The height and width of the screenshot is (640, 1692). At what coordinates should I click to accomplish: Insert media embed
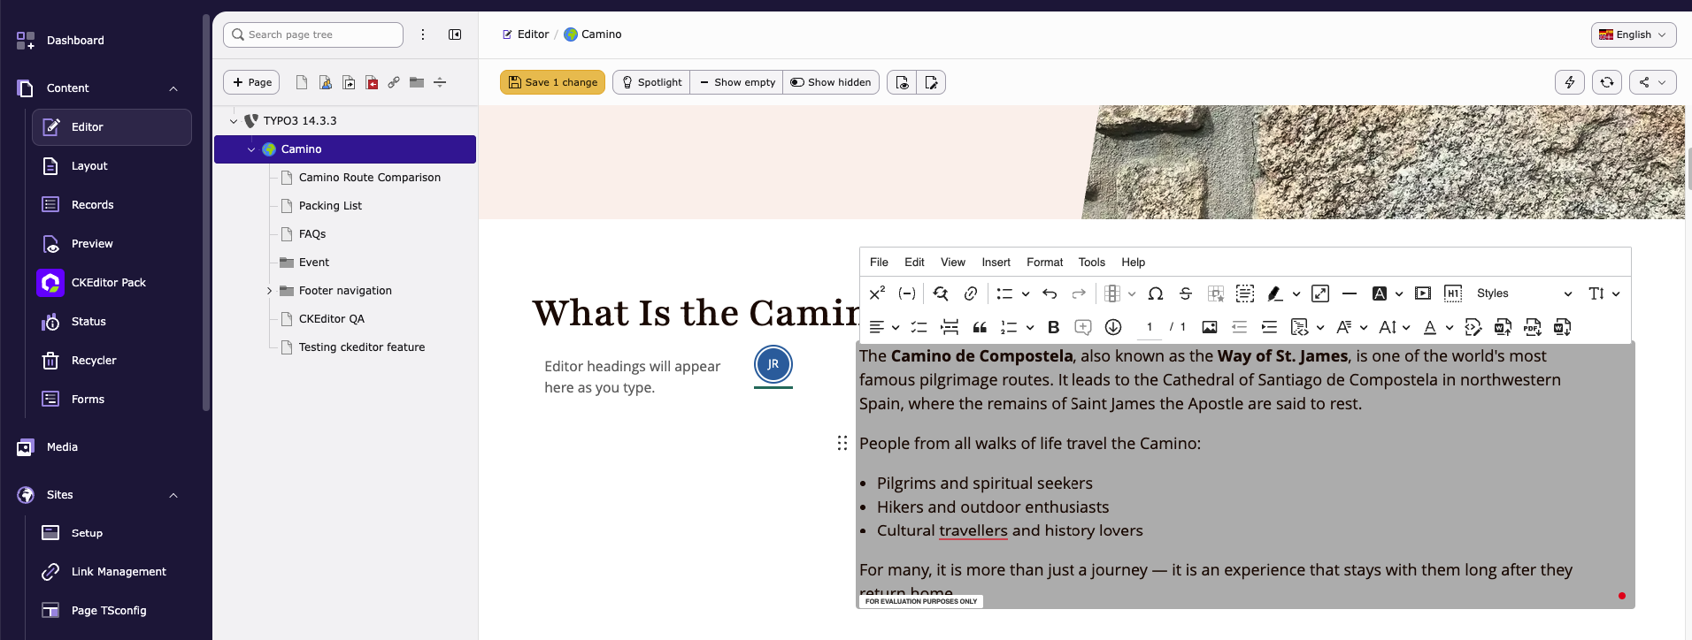point(1423,293)
